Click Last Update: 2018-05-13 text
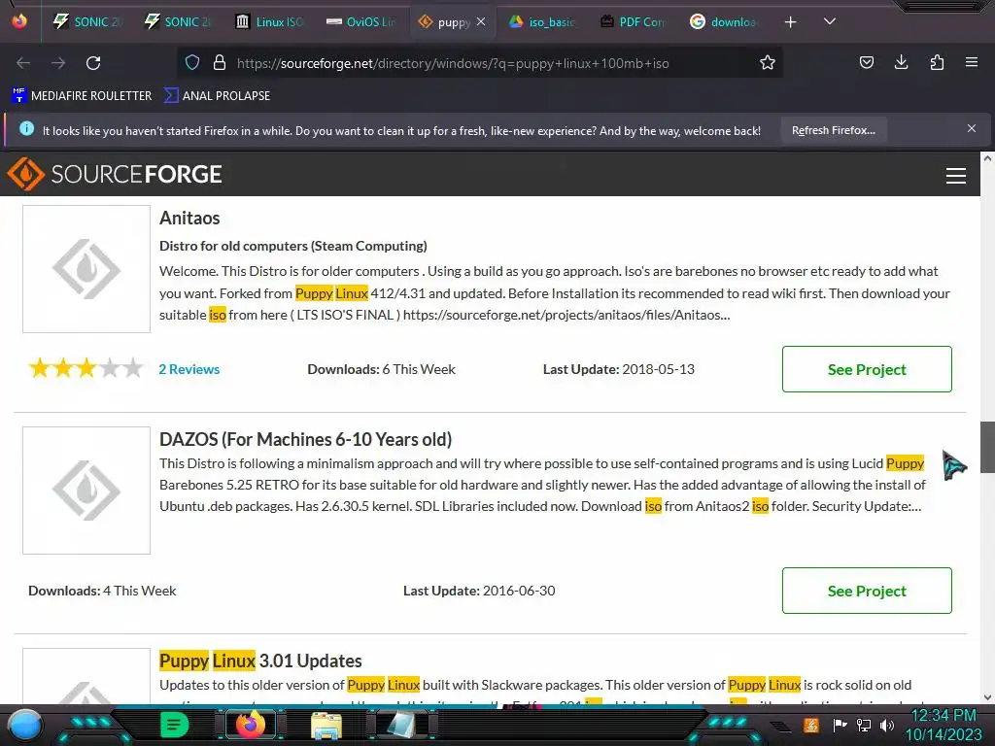This screenshot has width=995, height=746. pos(619,369)
